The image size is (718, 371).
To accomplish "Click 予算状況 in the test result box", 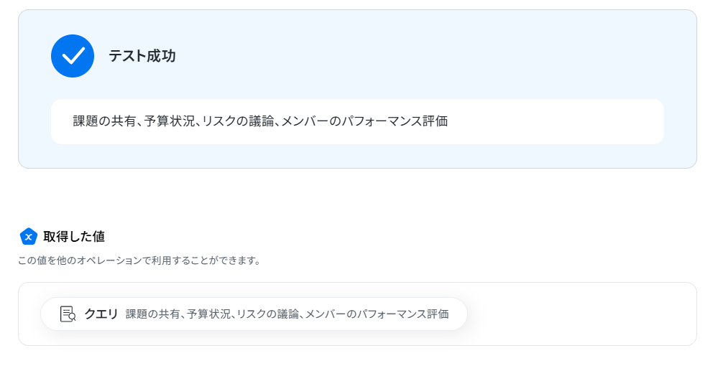I will [169, 121].
